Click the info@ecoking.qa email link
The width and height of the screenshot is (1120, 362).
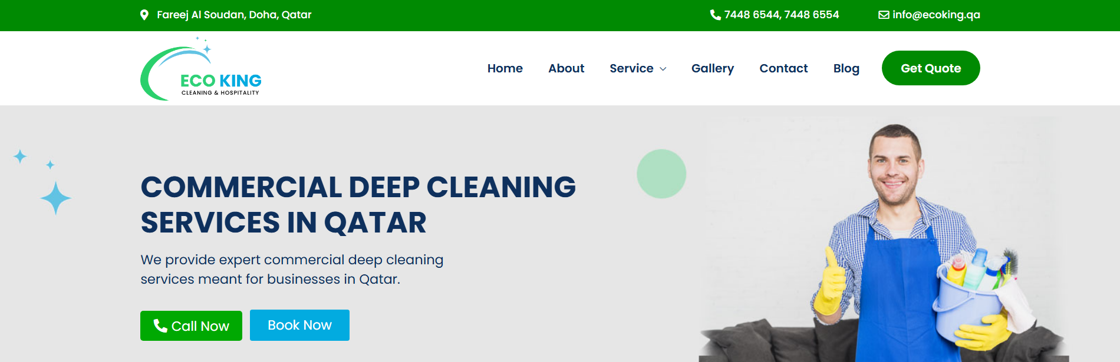(x=936, y=15)
